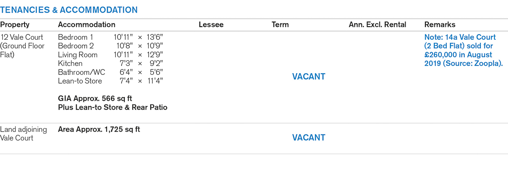This screenshot has width=508, height=173.
Task: Click the Bathroom/WC dimensions row
Action: [110, 72]
